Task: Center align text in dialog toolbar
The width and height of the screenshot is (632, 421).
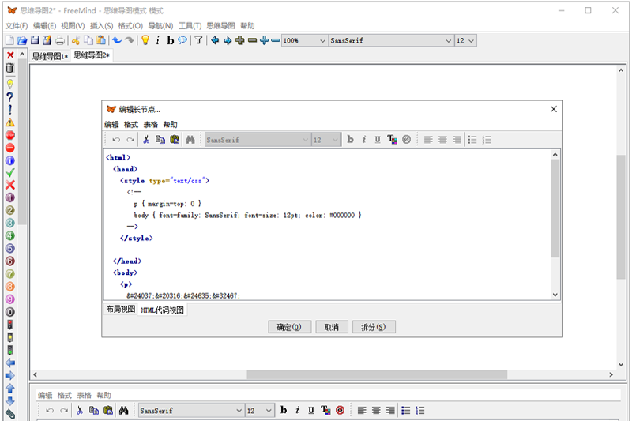Action: pyautogui.click(x=442, y=140)
